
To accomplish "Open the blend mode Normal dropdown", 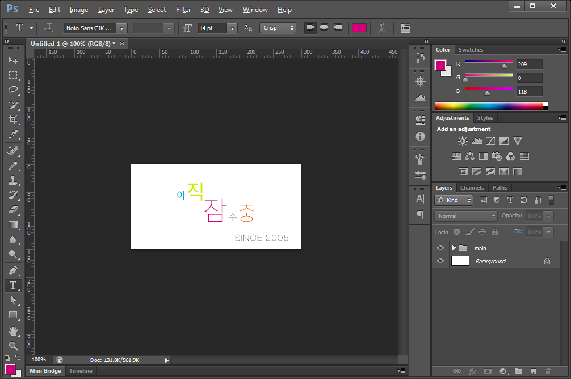I will (466, 216).
